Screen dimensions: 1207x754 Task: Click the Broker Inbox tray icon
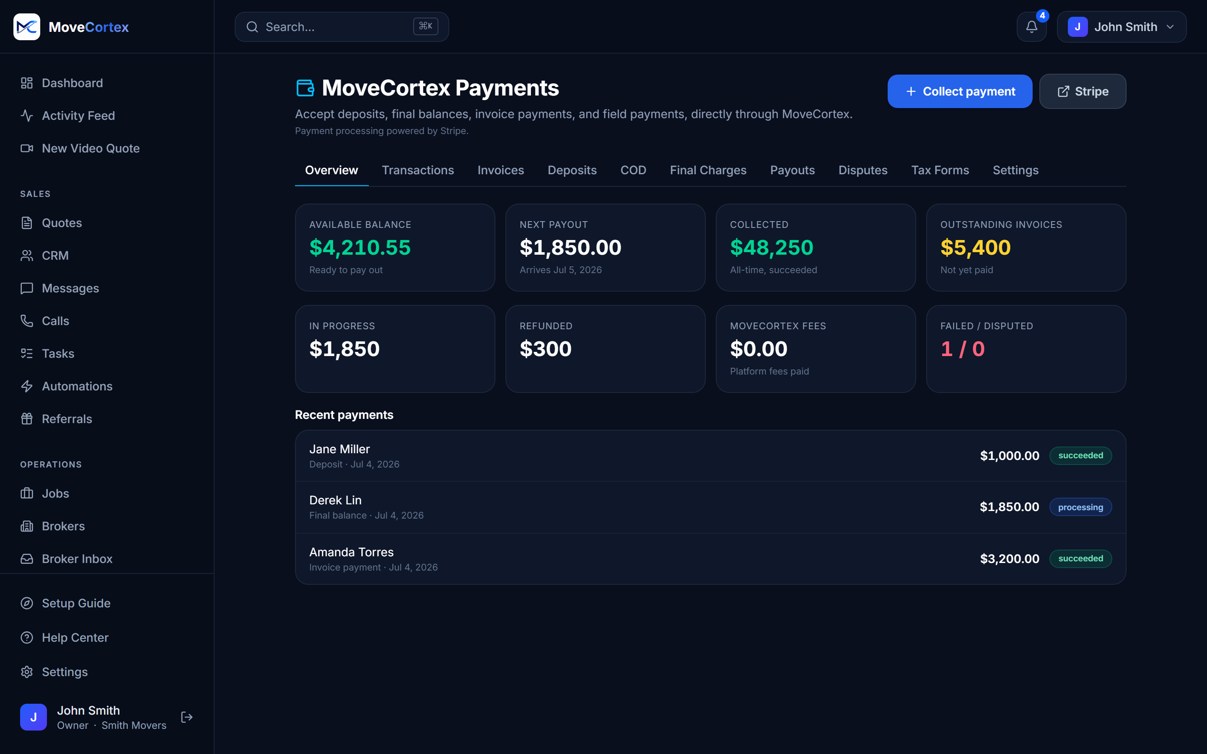[27, 558]
